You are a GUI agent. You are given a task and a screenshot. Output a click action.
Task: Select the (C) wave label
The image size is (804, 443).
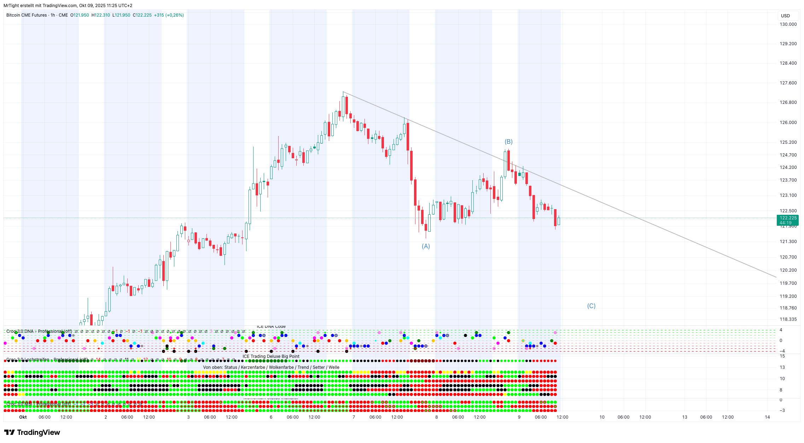pyautogui.click(x=591, y=306)
